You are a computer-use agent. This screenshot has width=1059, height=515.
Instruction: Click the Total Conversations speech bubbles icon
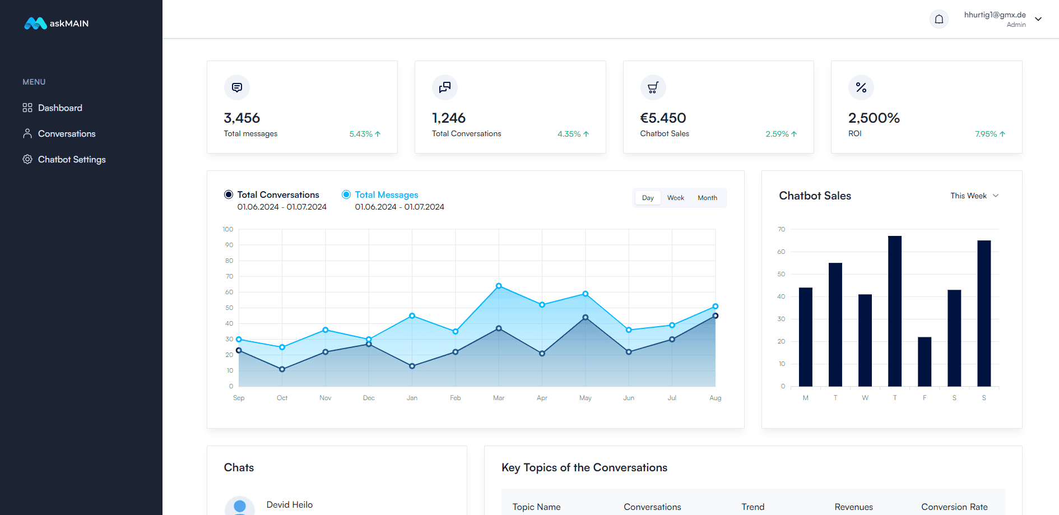pos(445,87)
